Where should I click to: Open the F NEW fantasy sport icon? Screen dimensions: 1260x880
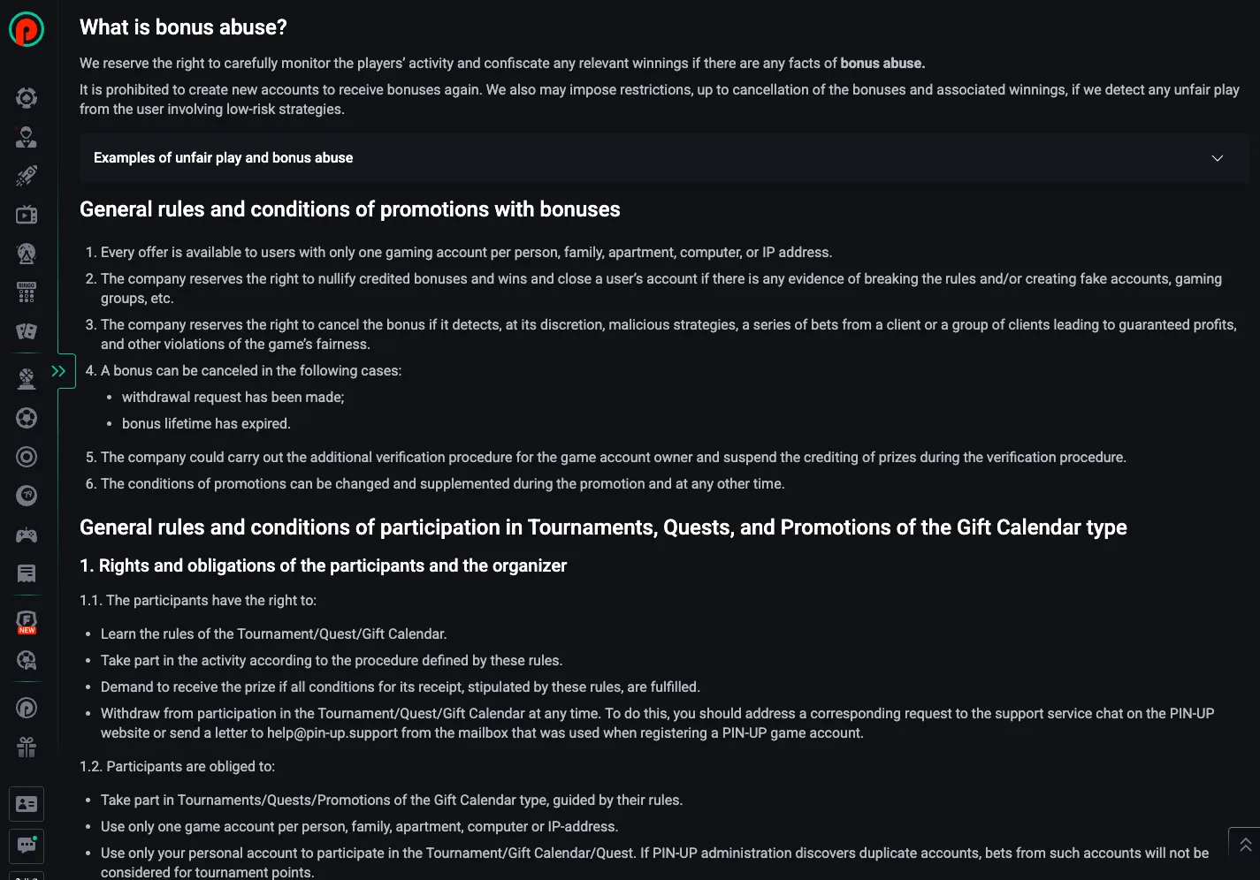click(27, 620)
